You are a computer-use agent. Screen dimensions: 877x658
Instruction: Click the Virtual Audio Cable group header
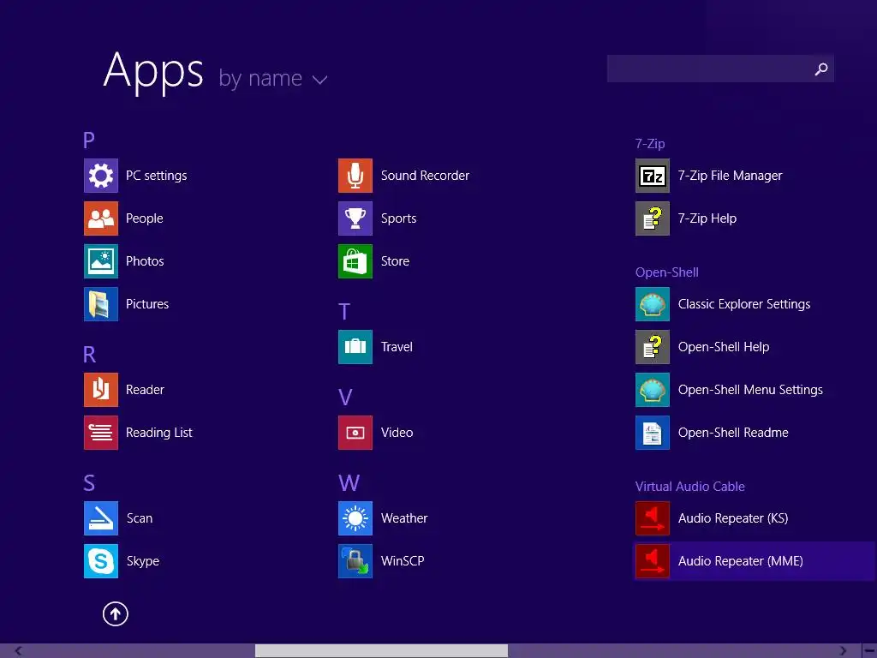point(689,487)
